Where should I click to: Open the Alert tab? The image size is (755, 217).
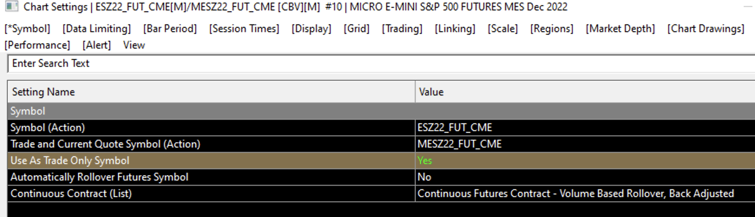96,45
